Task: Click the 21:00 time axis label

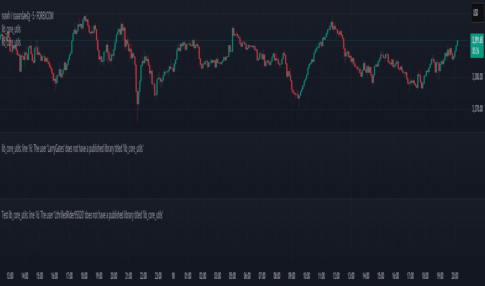Action: coord(129,276)
